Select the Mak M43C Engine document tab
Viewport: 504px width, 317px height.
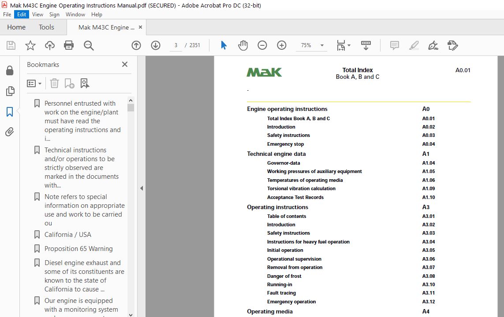[x=106, y=27]
